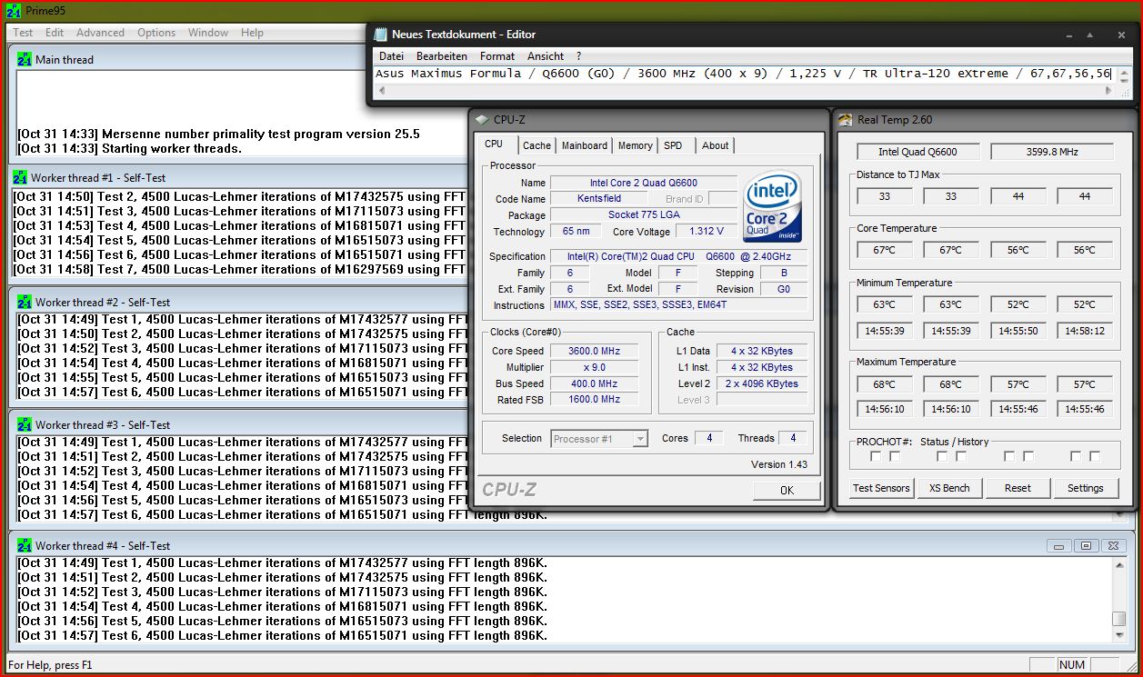
Task: Tick the second checkbox of the second PROCHOT pair
Action: (x=961, y=456)
